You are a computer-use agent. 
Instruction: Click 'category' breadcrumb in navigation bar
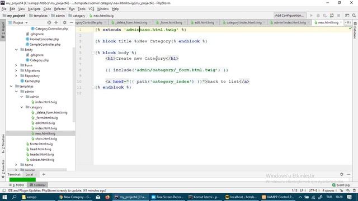pos(77,16)
